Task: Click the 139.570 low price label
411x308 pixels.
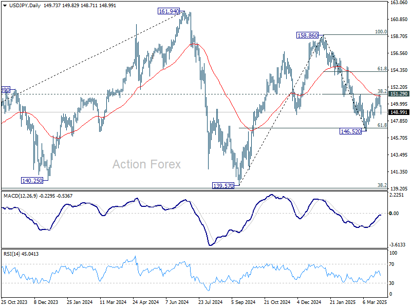Action: coord(223,186)
